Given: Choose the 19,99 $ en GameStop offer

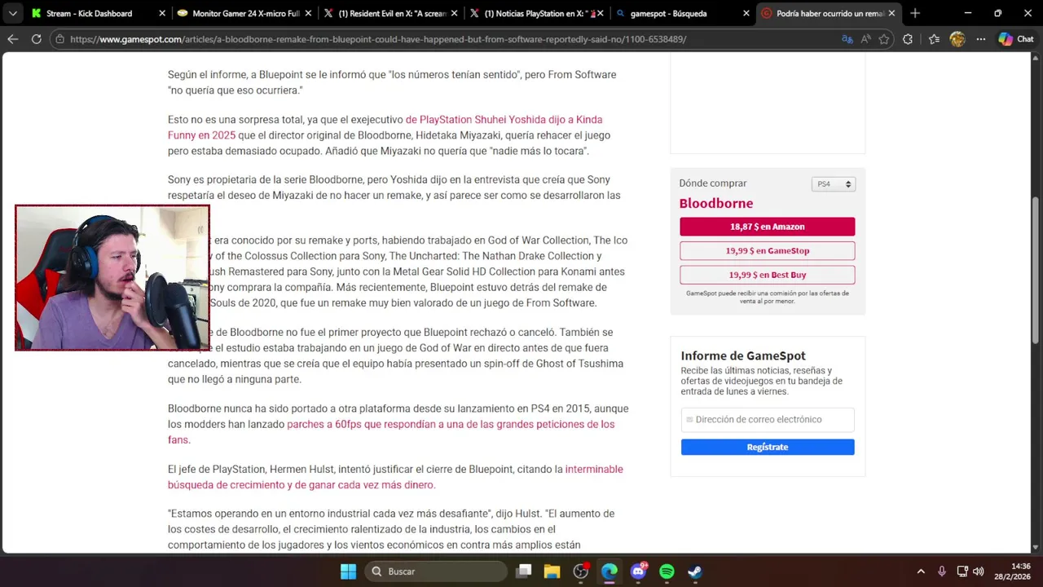Looking at the screenshot, I should tap(768, 251).
